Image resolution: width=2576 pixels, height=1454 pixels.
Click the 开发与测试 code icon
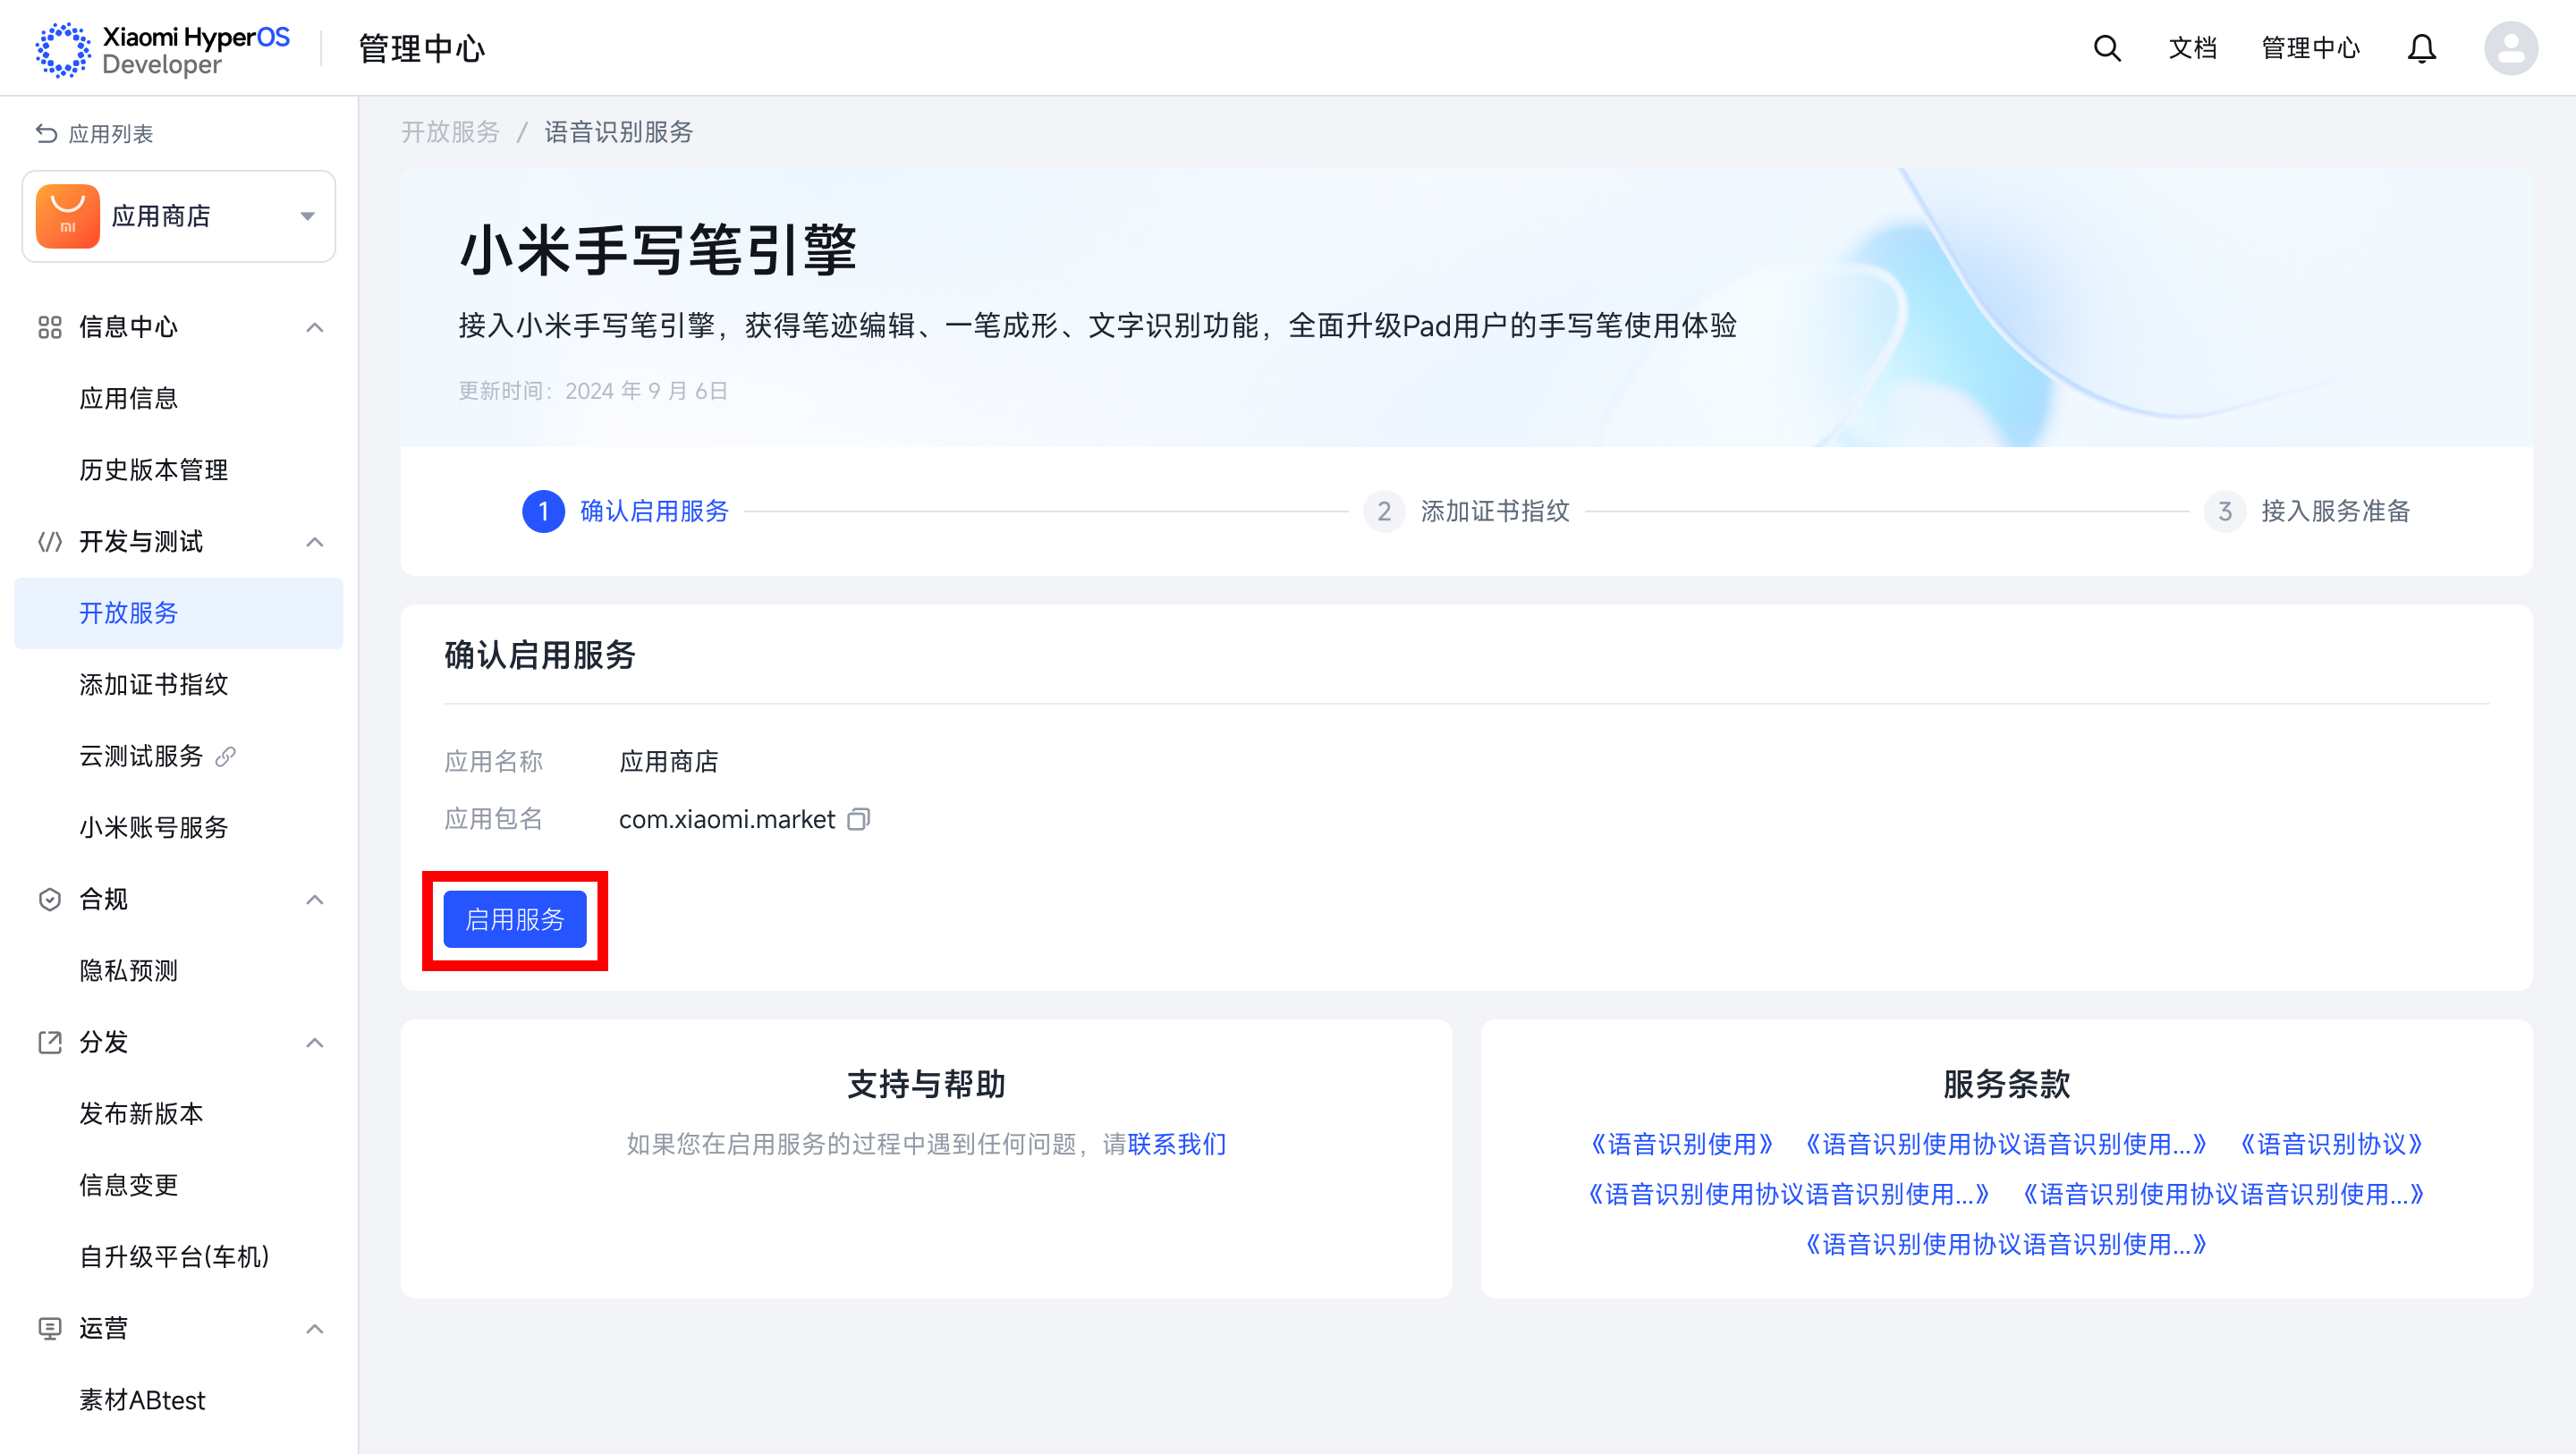(50, 542)
